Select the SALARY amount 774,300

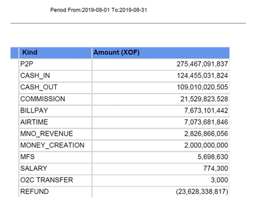pos(215,168)
